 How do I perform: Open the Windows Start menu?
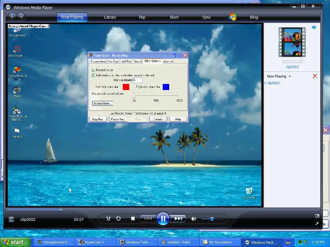pyautogui.click(x=15, y=242)
